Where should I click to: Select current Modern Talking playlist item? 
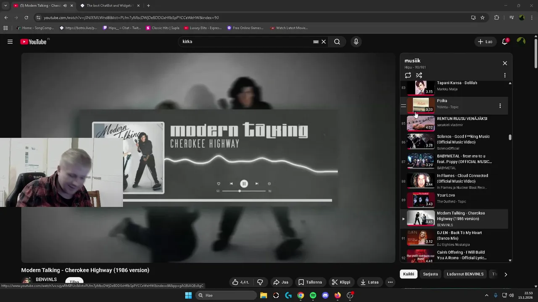(x=454, y=219)
